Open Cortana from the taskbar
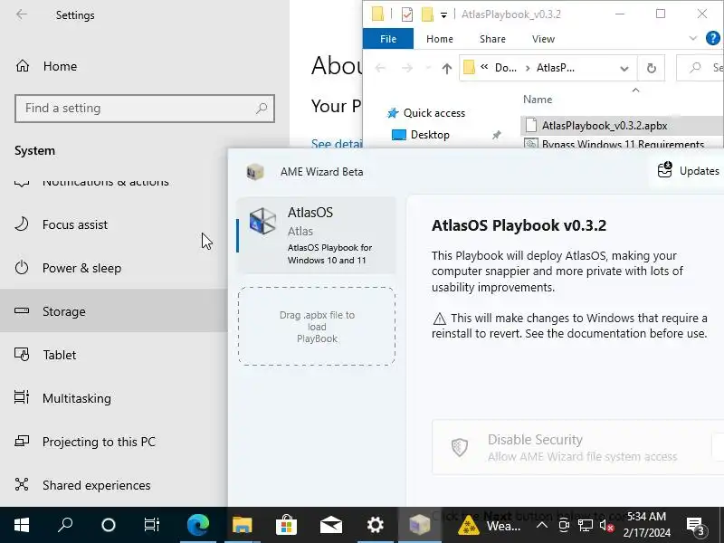Screen dimensions: 724x543 click(x=109, y=525)
